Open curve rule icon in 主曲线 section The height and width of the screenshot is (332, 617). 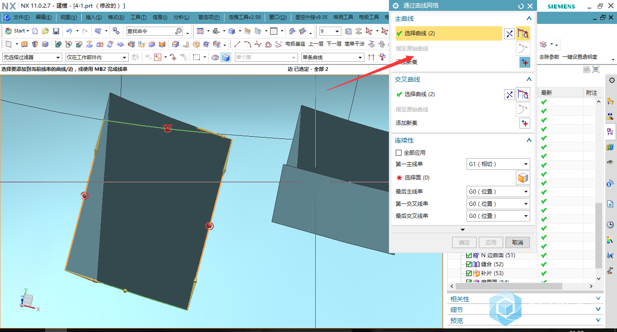tap(523, 33)
